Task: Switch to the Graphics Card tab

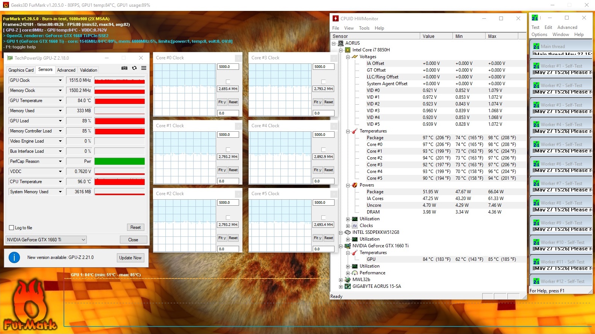Action: click(21, 70)
